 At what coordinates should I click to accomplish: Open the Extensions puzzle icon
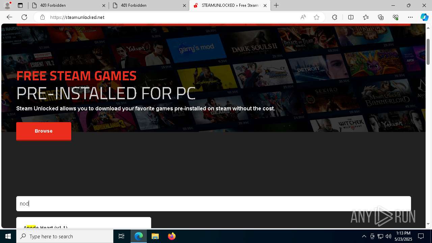click(x=334, y=17)
